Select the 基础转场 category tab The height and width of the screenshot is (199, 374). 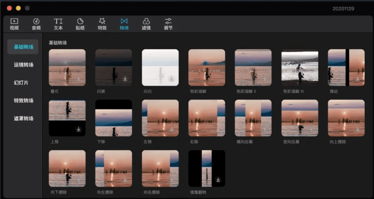(24, 47)
